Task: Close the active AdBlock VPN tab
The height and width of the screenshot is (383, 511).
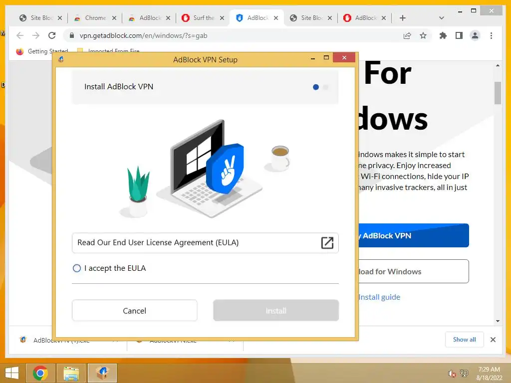Action: tap(275, 18)
